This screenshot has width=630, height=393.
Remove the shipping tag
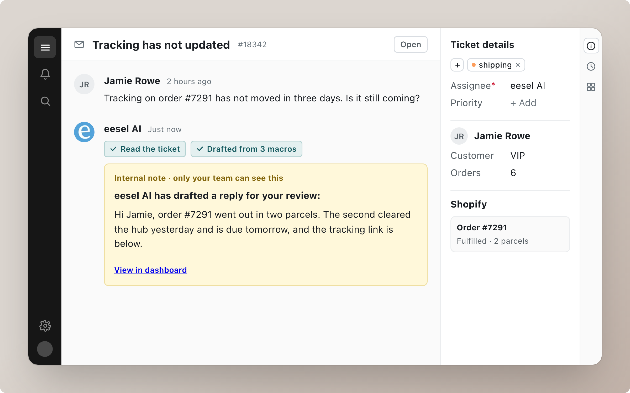coord(518,65)
